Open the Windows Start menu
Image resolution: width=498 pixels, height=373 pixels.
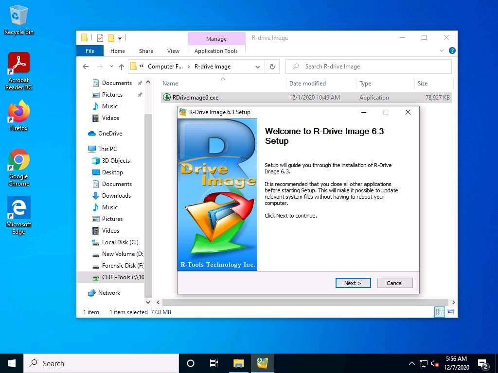pyautogui.click(x=12, y=363)
